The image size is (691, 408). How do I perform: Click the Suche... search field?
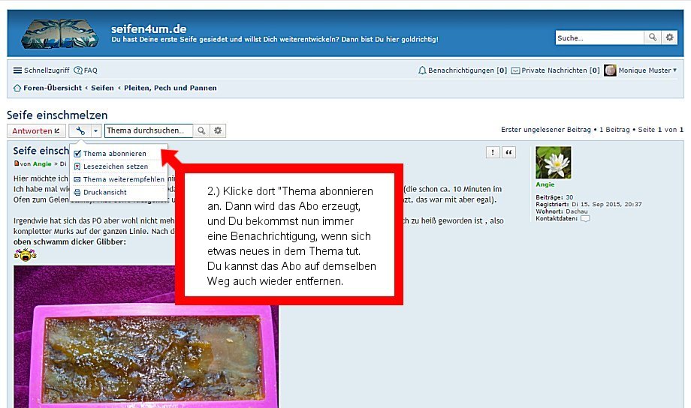tap(600, 37)
